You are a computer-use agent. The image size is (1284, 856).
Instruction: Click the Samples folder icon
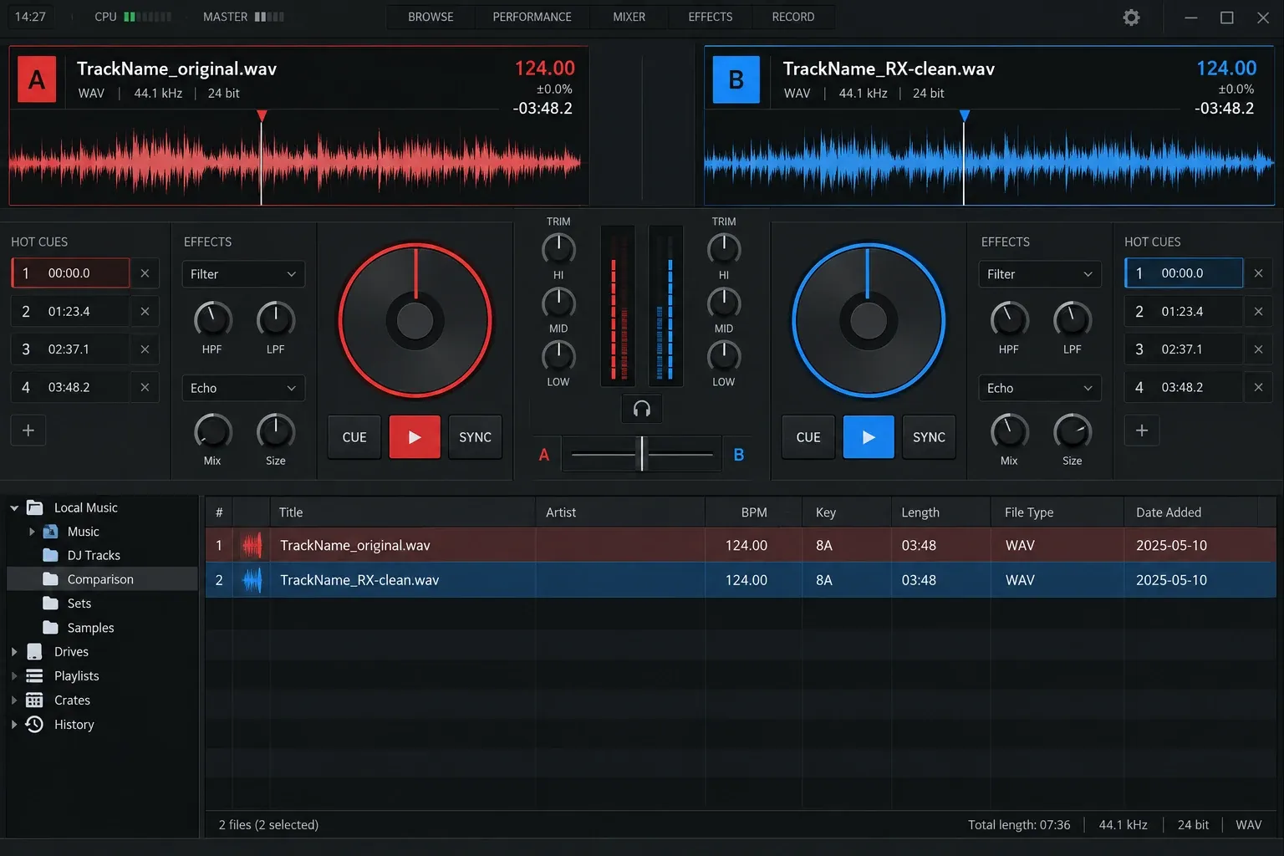click(x=51, y=628)
